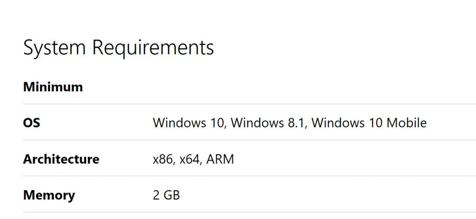
Task: Select the "2 GB" memory value
Action: 166,195
